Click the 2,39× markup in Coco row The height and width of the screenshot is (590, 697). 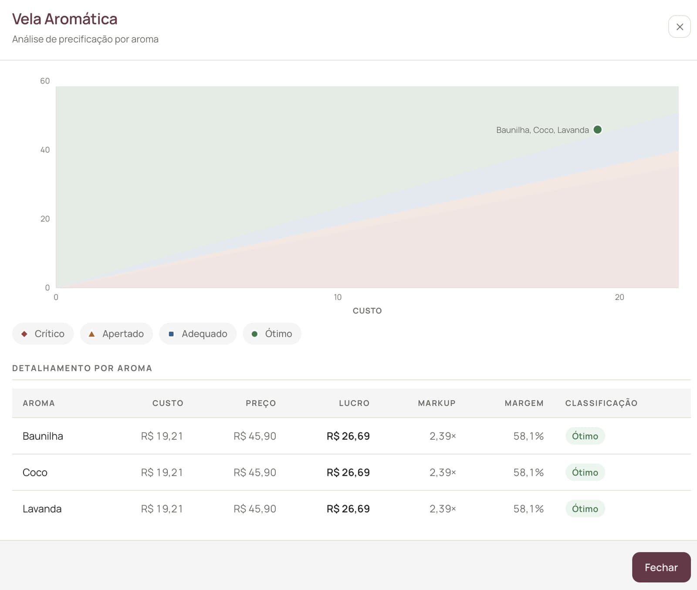pos(443,472)
